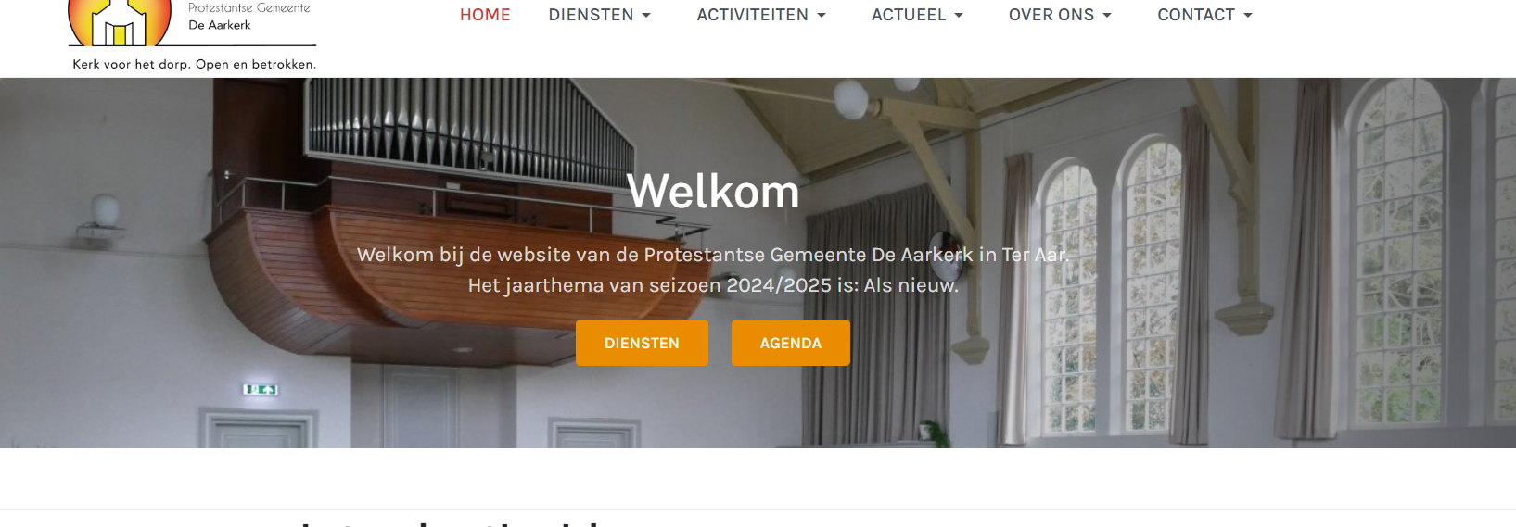Expand the caret arrow beside ACTUEEL
The width and height of the screenshot is (1516, 527).
(959, 16)
